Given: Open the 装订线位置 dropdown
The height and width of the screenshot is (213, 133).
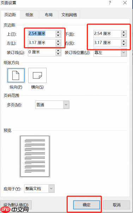Looking at the screenshot, I should (x=124, y=53).
